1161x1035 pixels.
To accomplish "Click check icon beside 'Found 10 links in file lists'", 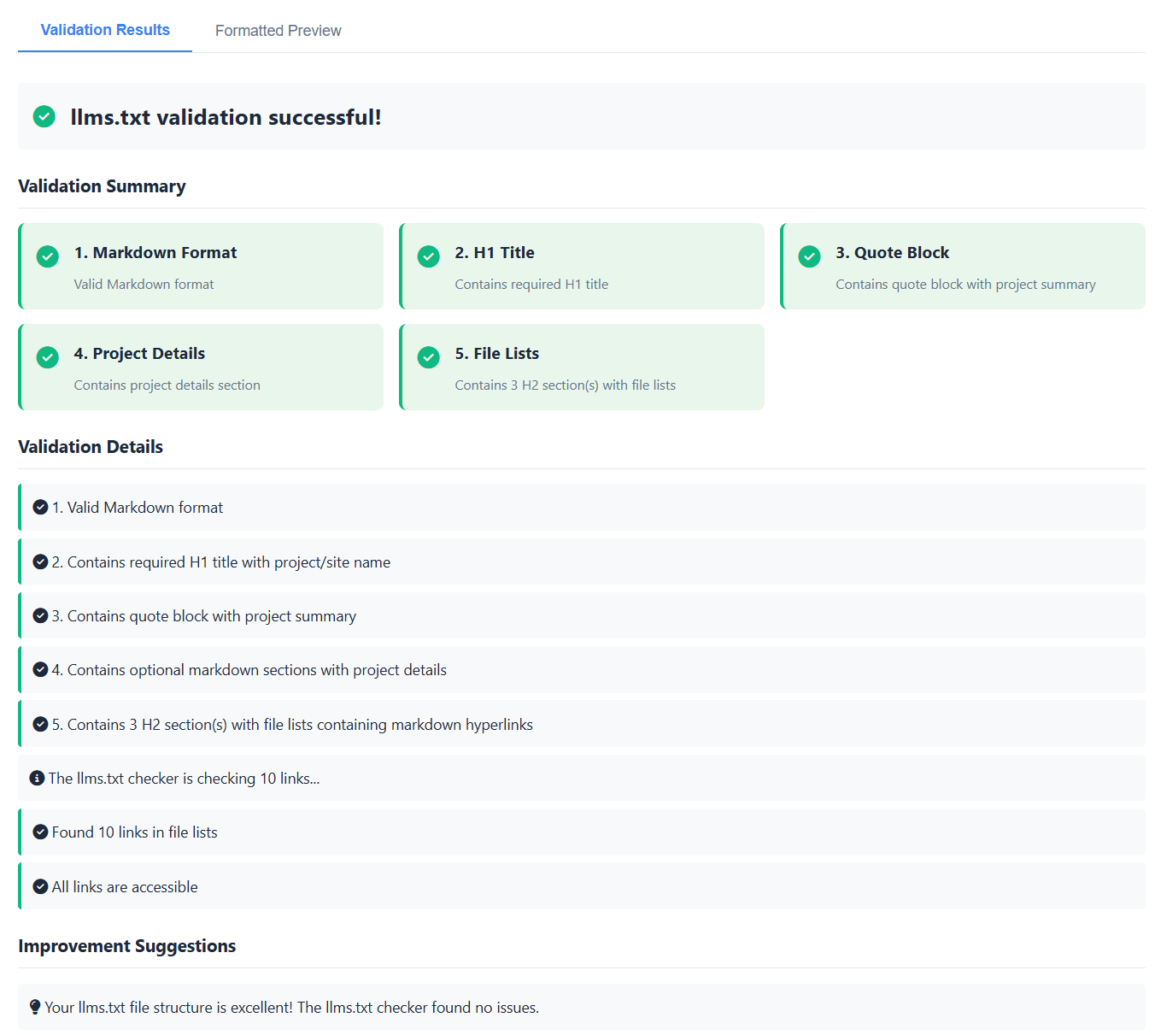I will pos(40,832).
